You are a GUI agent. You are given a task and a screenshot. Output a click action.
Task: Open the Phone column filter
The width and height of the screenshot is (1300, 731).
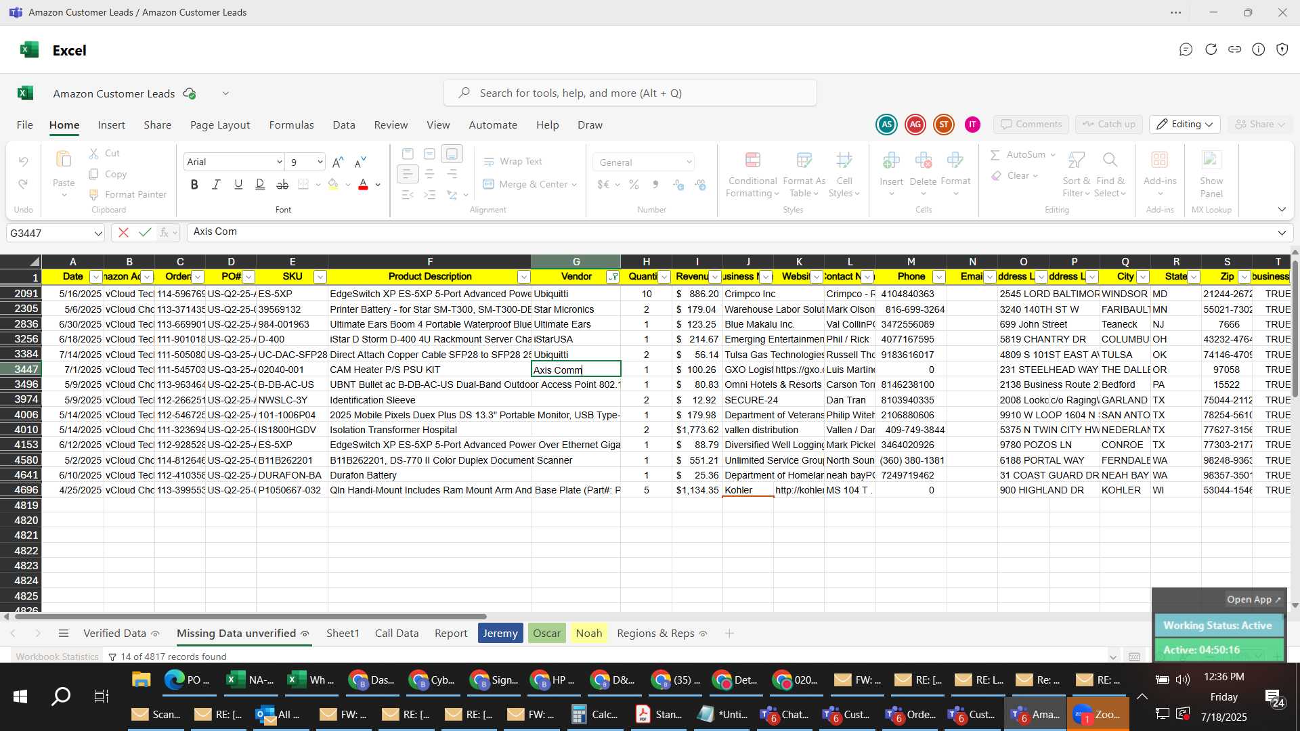(938, 277)
